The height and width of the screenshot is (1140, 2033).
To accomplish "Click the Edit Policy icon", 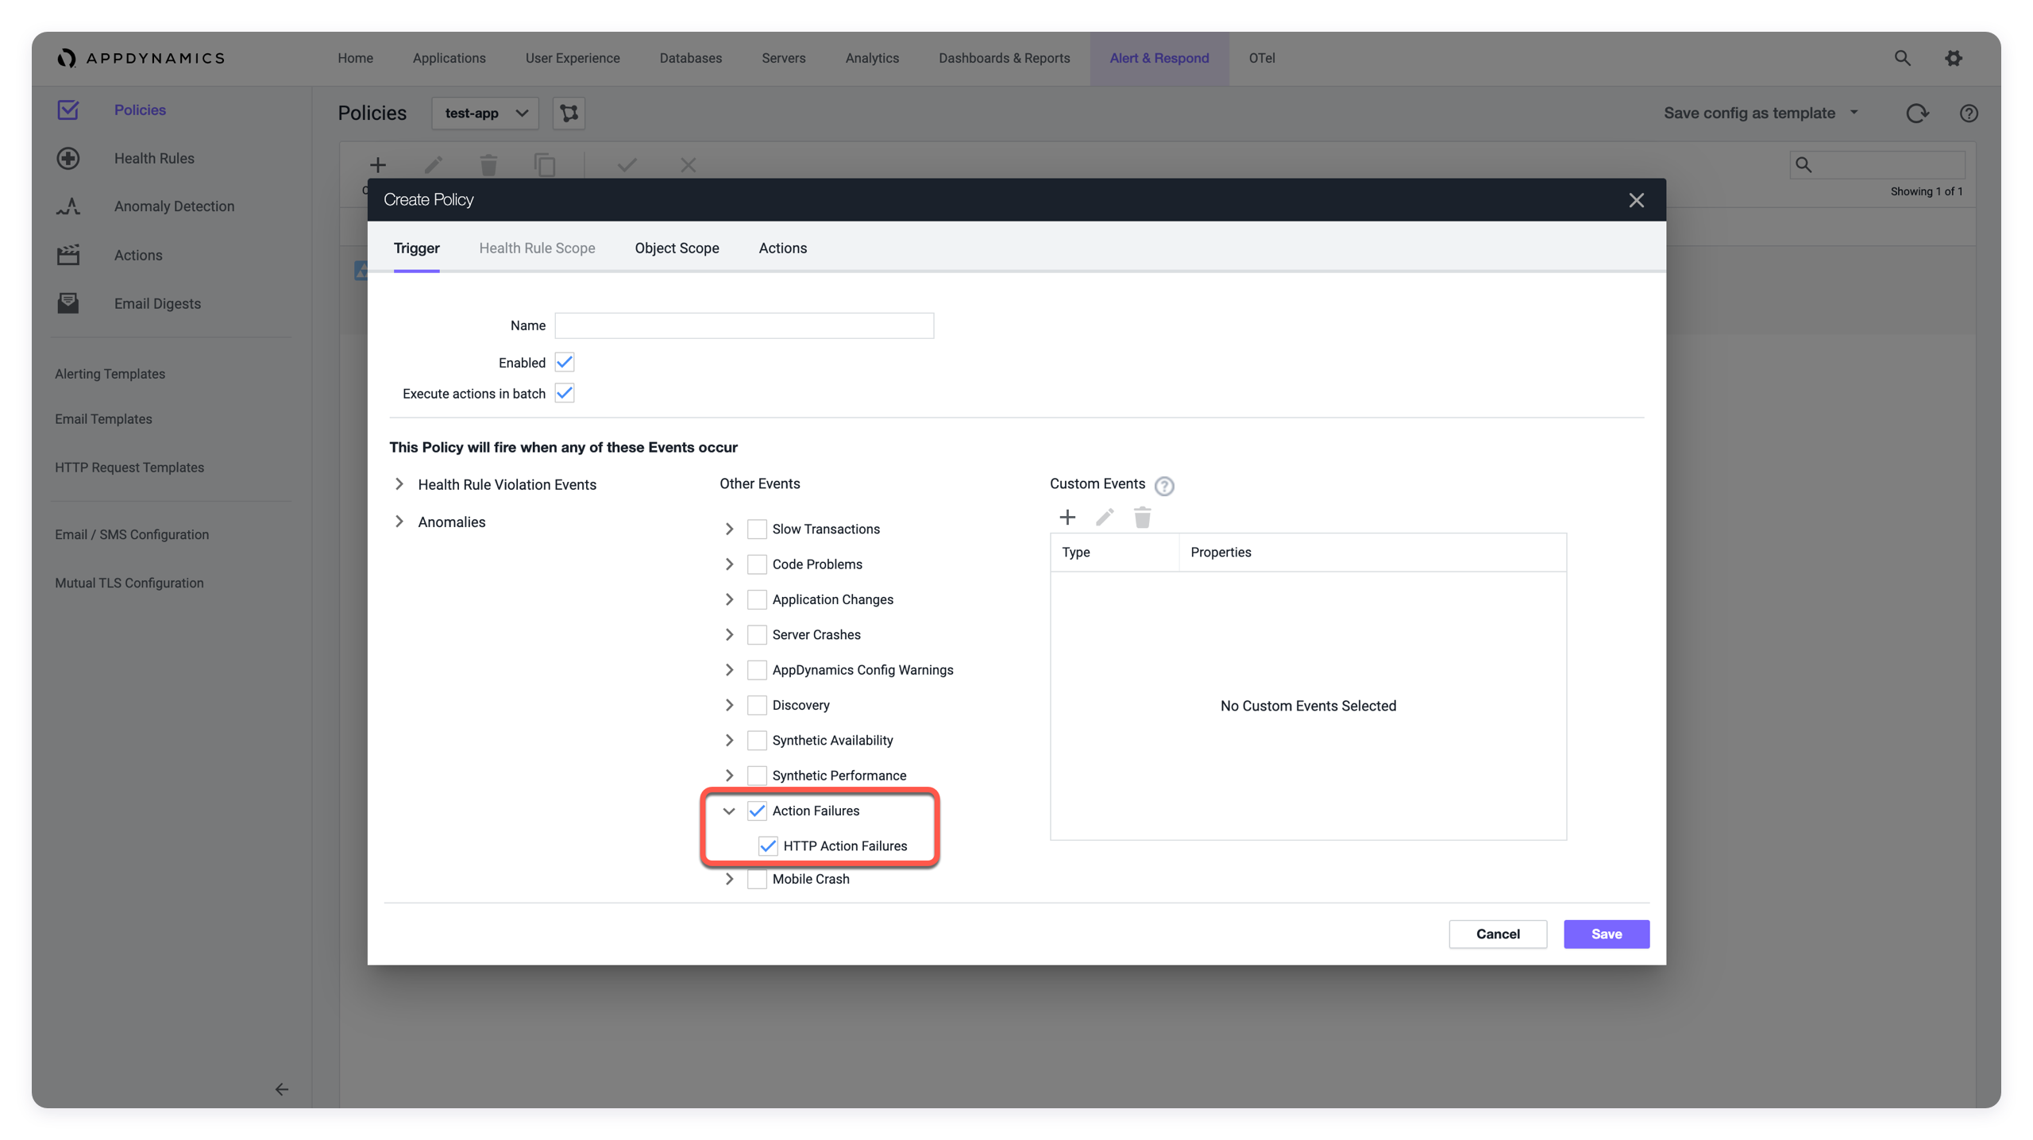I will (x=433, y=164).
